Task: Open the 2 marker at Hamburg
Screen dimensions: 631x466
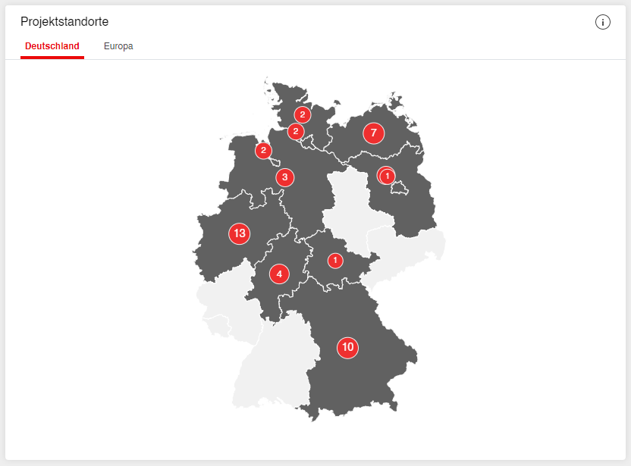Action: (x=296, y=132)
